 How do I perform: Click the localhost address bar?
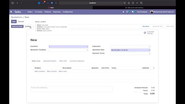pyautogui.click(x=92, y=3)
